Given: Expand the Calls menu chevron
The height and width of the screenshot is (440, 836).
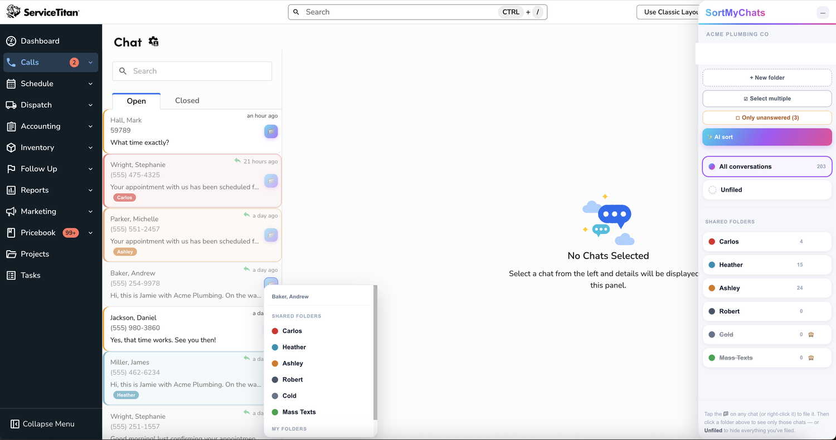Looking at the screenshot, I should click(x=90, y=62).
